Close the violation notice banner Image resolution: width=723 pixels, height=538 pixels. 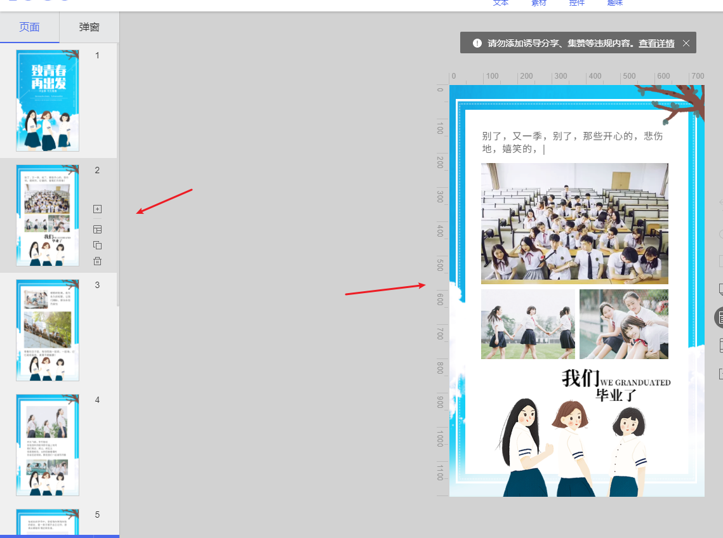686,43
